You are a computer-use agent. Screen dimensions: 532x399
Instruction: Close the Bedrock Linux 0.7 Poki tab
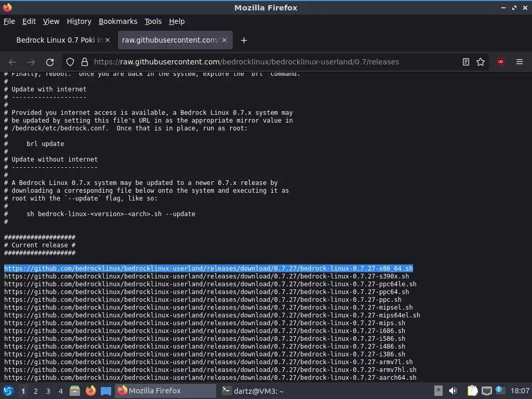click(108, 40)
